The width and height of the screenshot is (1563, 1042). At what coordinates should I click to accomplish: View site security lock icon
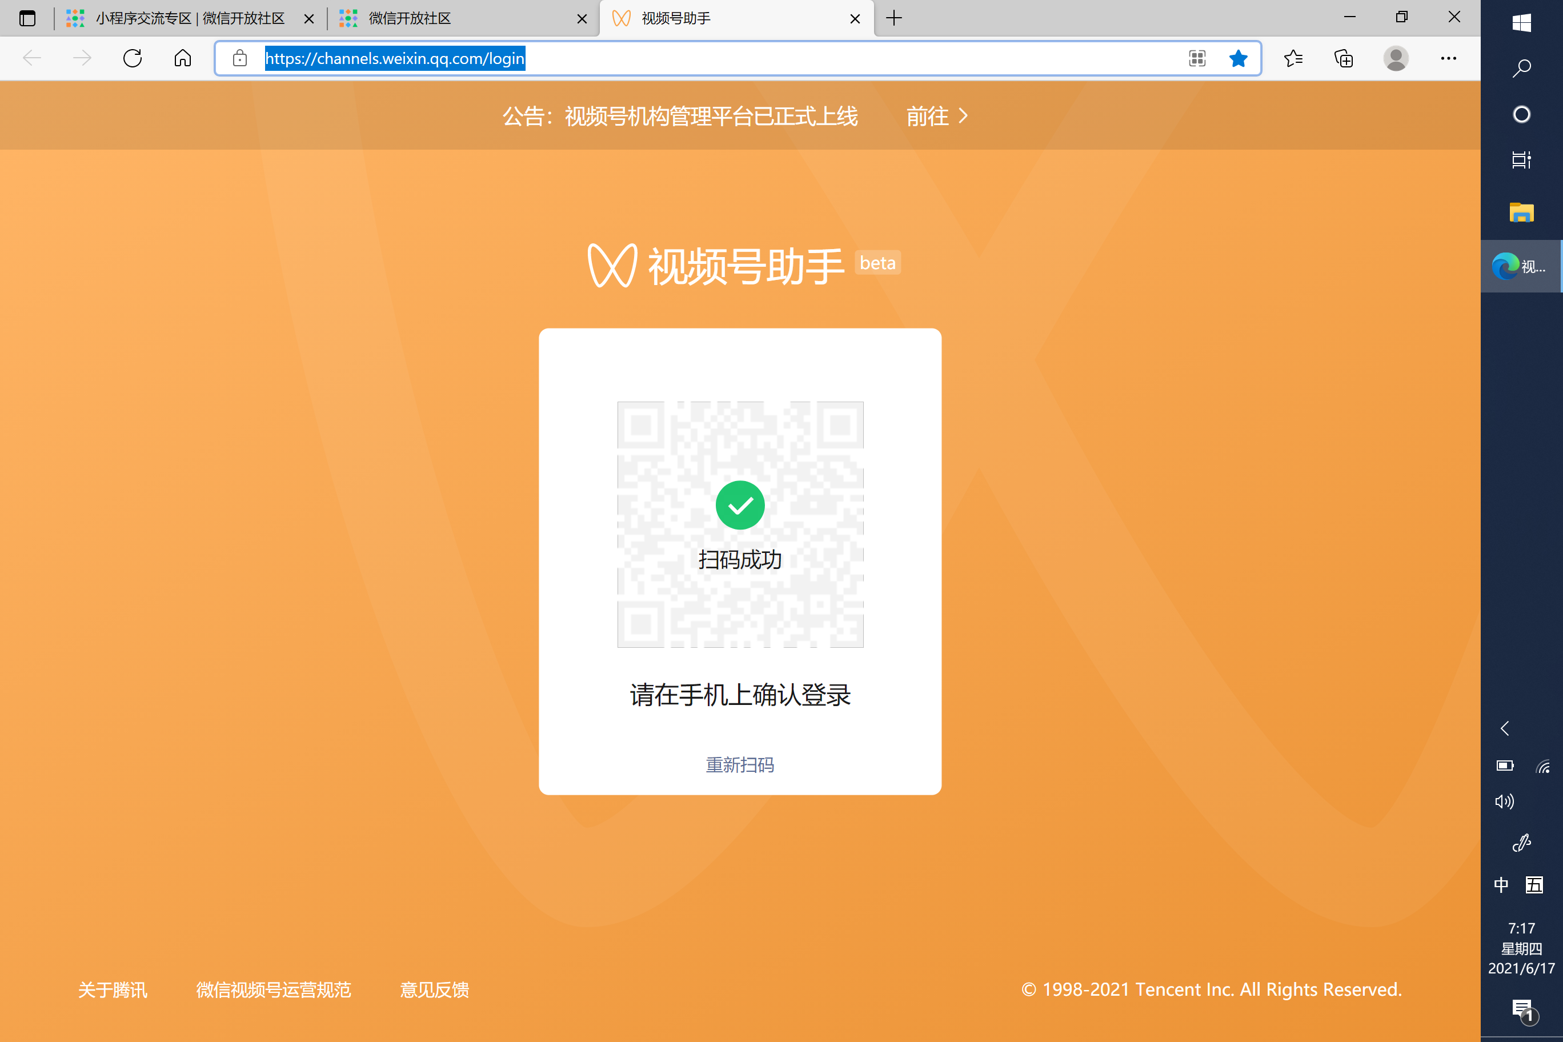tap(239, 58)
